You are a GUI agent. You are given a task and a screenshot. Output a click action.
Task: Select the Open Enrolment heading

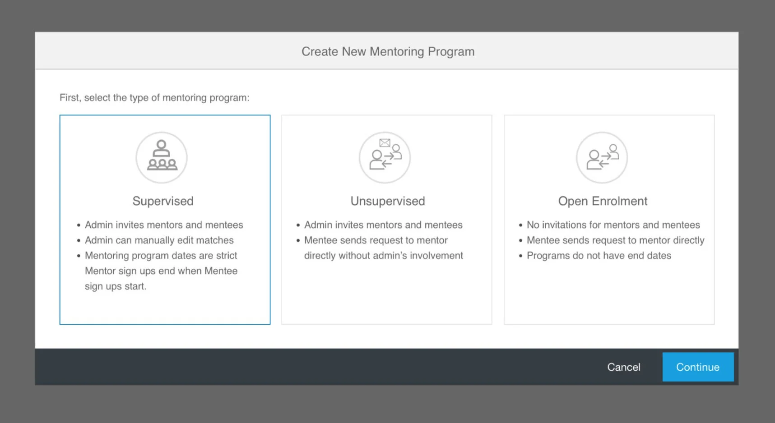click(603, 201)
